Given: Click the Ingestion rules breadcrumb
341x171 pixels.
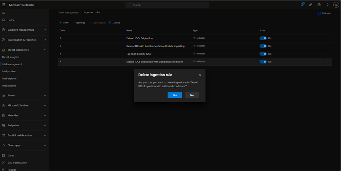Looking at the screenshot, I should pos(92,13).
